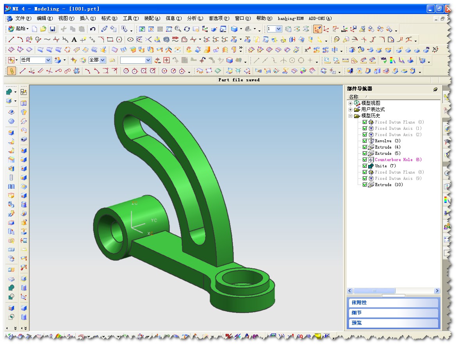The image size is (458, 346).
Task: Activate the Rotate view tool
Action: (x=187, y=29)
